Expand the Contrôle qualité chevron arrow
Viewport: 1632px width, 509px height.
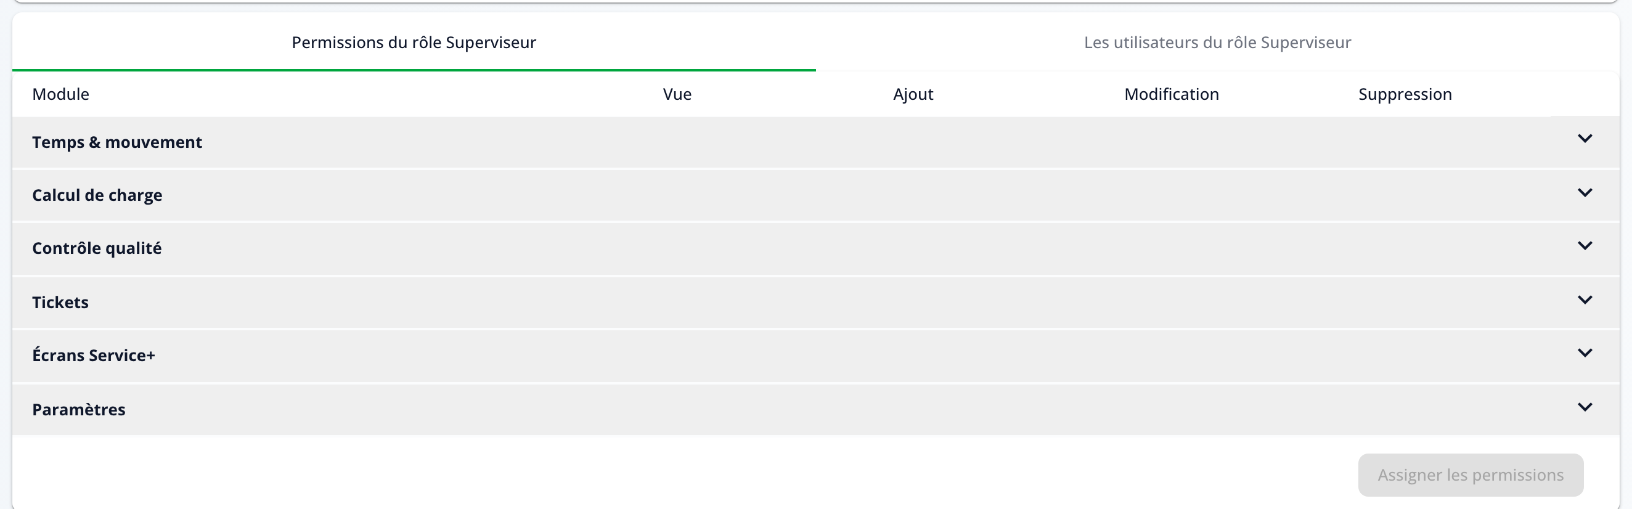pyautogui.click(x=1585, y=246)
